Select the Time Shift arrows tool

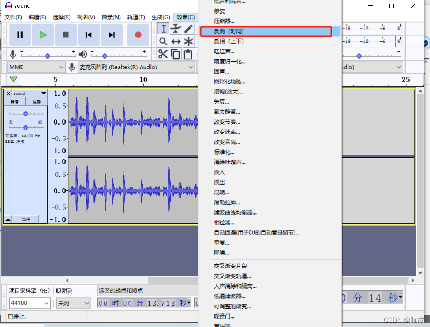[176, 42]
